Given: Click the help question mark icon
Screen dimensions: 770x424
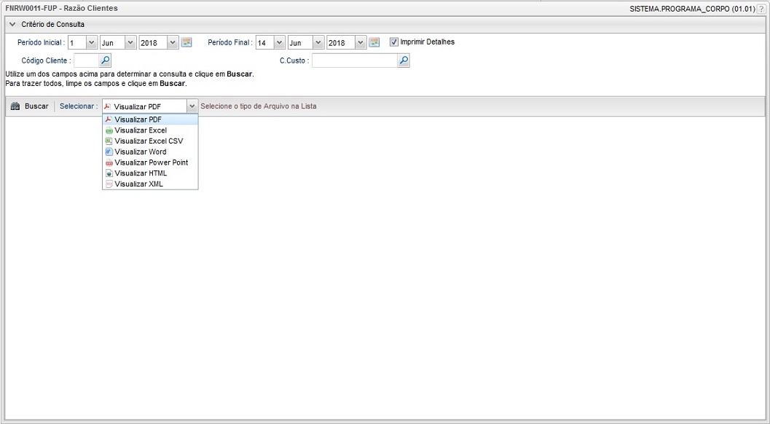Looking at the screenshot, I should point(761,9).
